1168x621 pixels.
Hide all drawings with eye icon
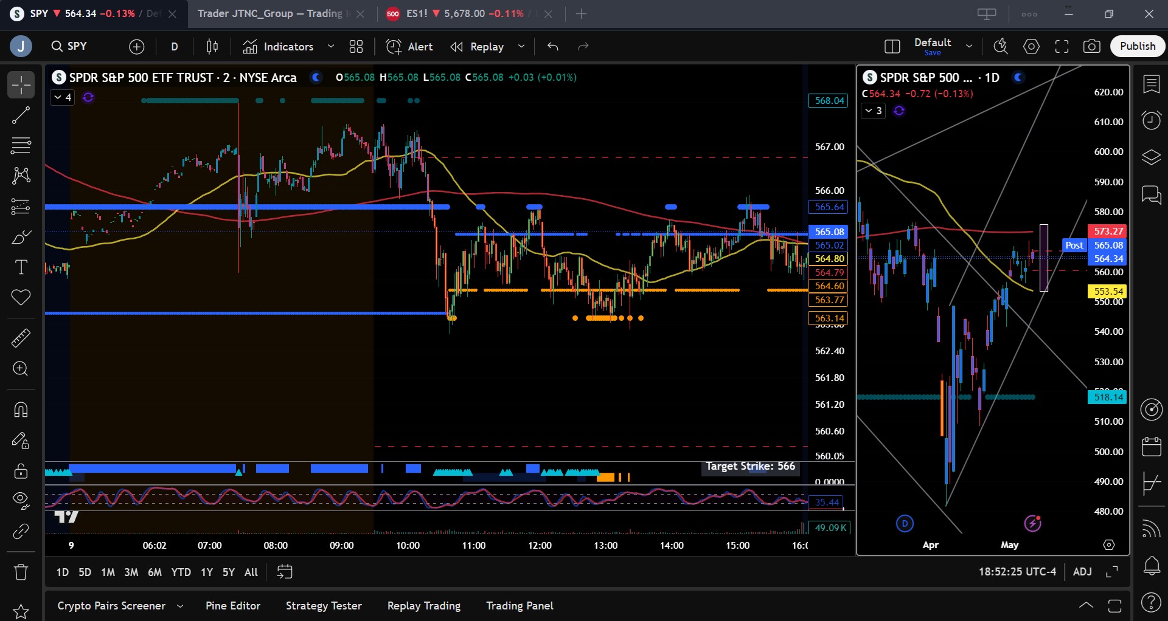pyautogui.click(x=21, y=500)
